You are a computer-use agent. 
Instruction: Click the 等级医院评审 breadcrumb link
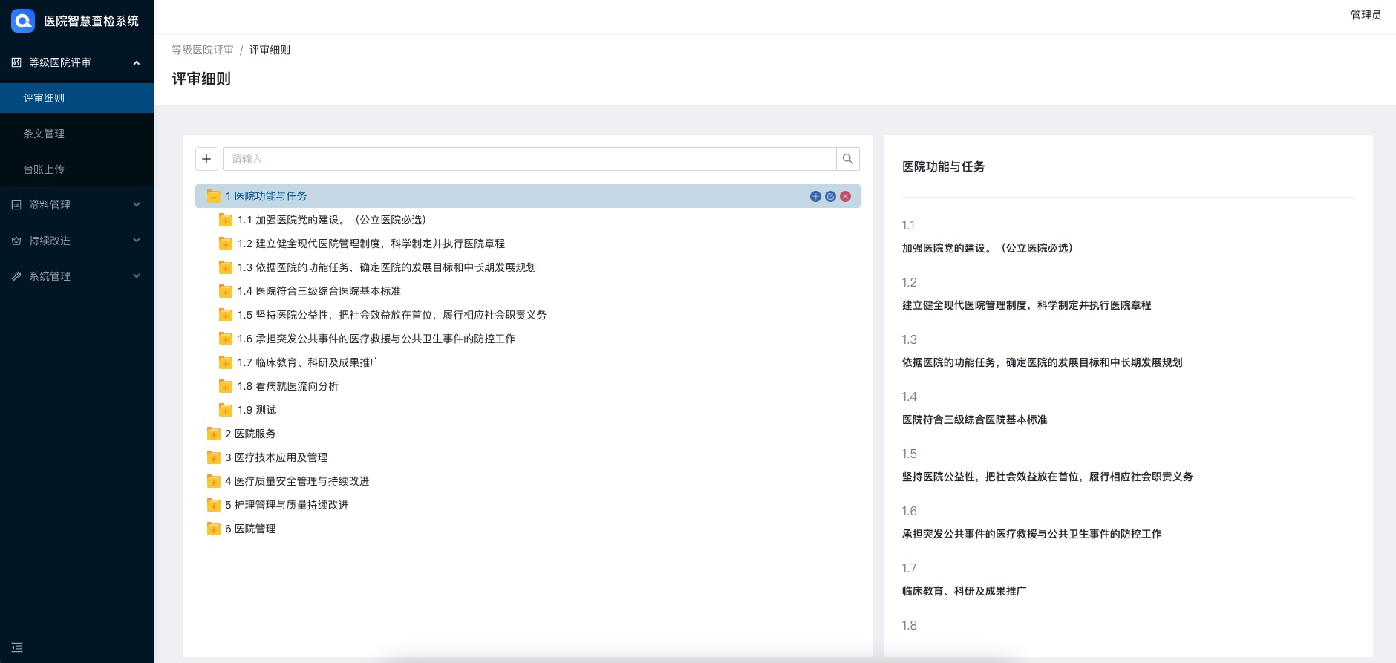[203, 50]
